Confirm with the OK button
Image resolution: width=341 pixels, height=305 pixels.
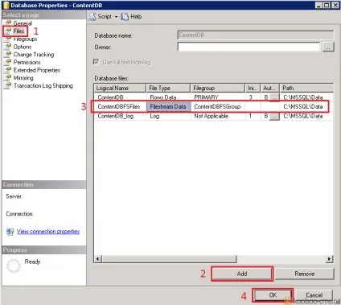click(x=273, y=295)
